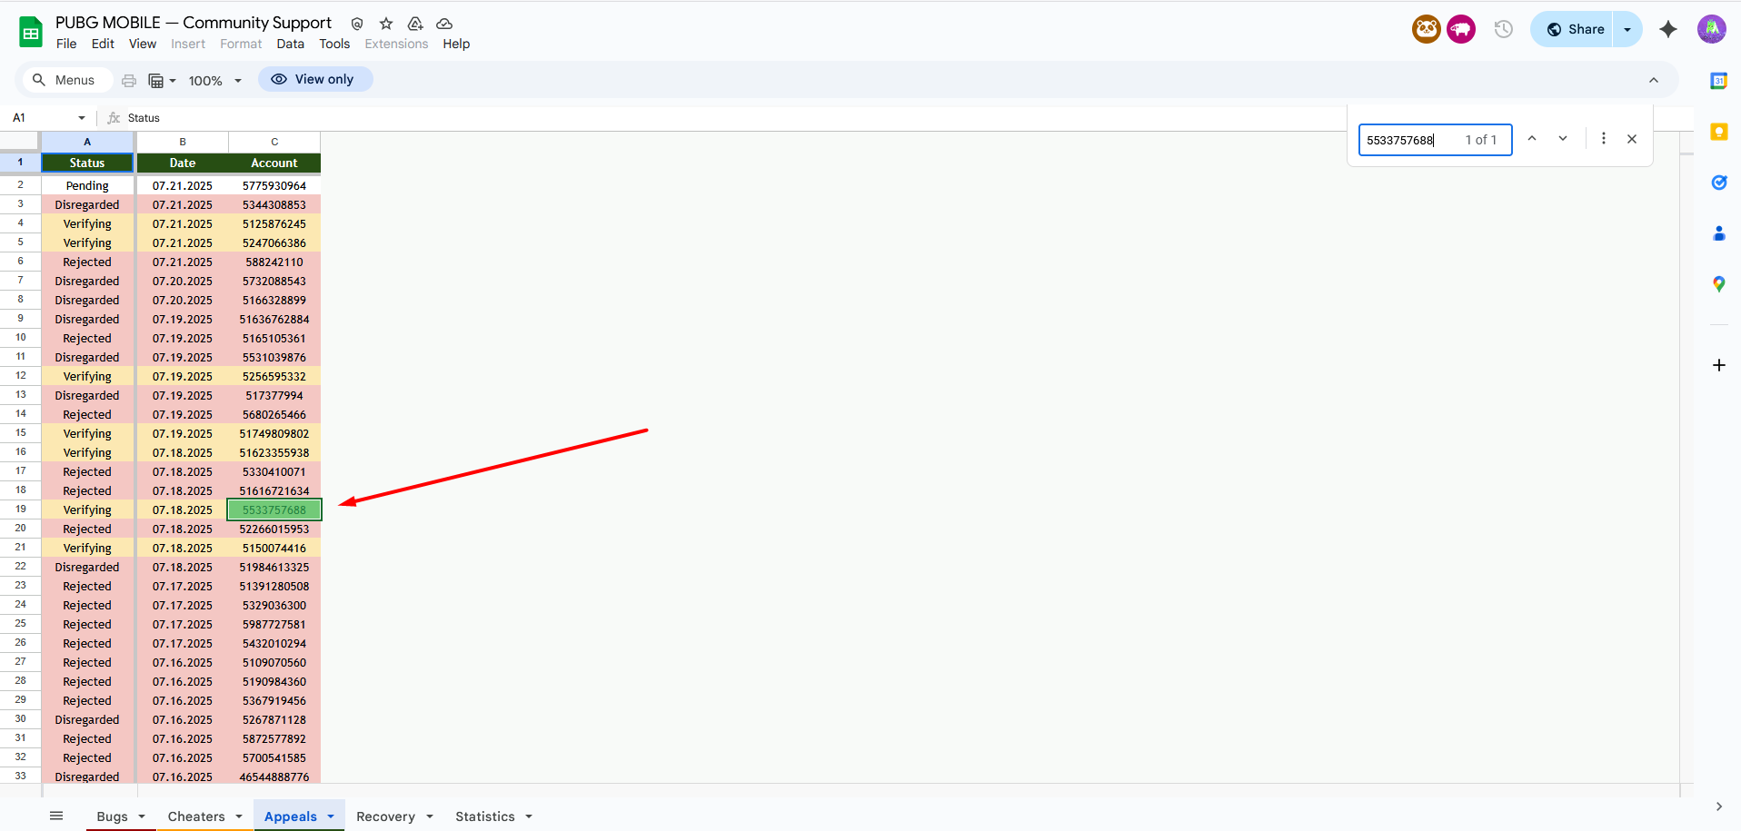Click the print icon in toolbar
This screenshot has height=831, width=1741.
click(x=129, y=81)
